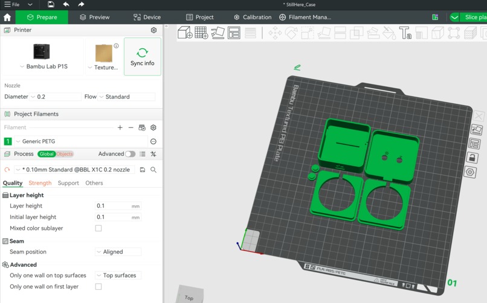
Task: Open the Strength settings tab
Action: [40, 183]
